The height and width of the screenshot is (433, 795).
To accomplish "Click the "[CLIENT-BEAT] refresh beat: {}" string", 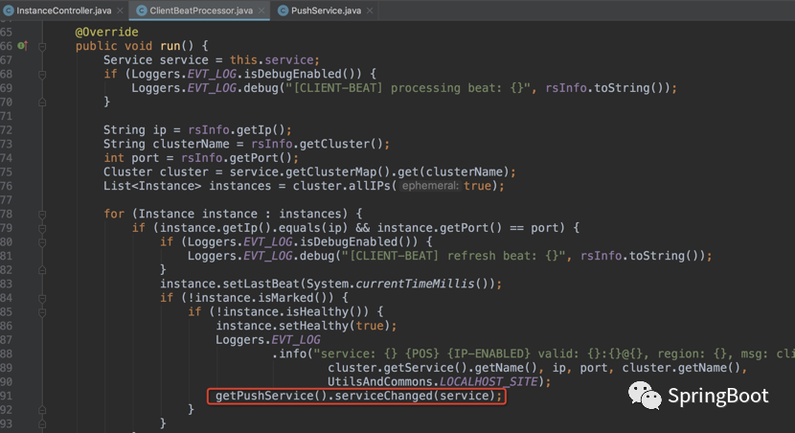I will (453, 256).
